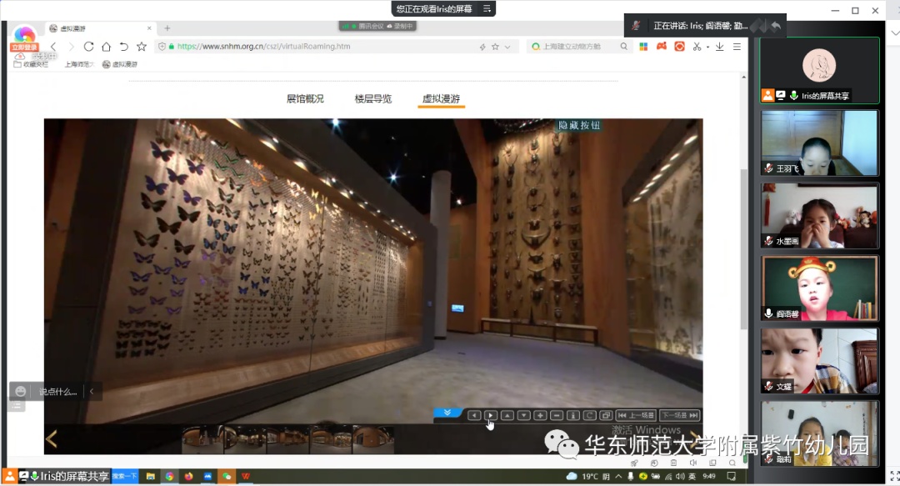This screenshot has width=900, height=486.
Task: Click the browser page vertical scrollbar
Action: coord(744,250)
